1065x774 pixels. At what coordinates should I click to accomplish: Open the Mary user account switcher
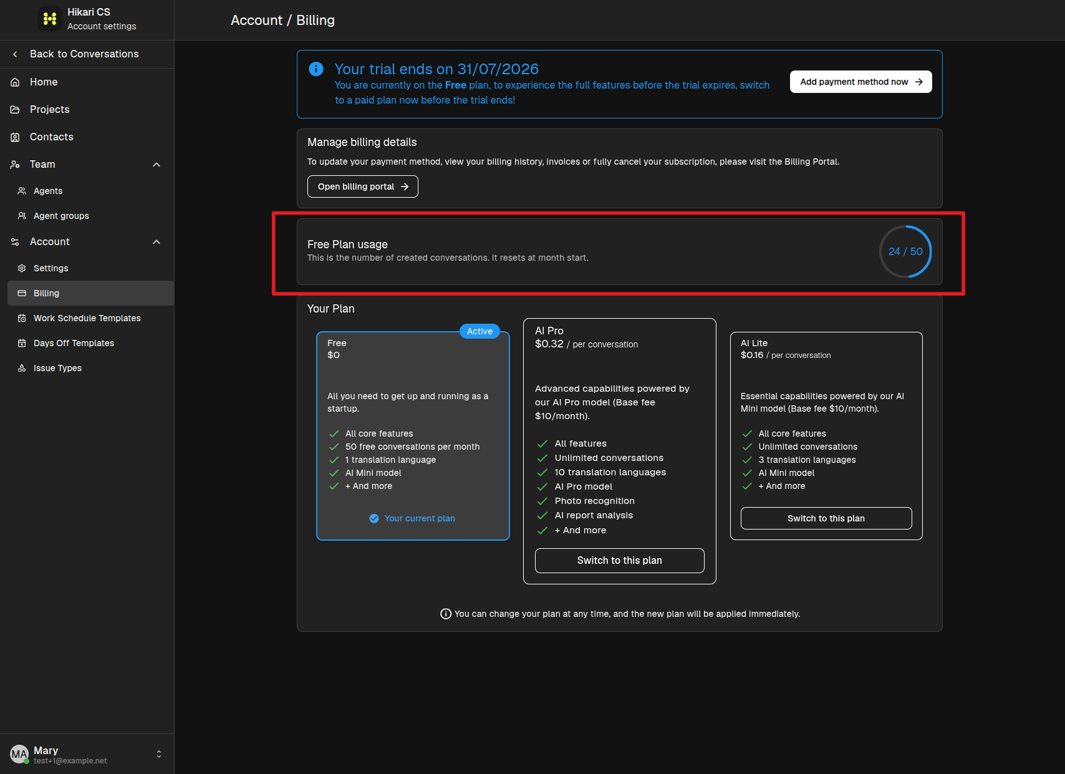(87, 755)
